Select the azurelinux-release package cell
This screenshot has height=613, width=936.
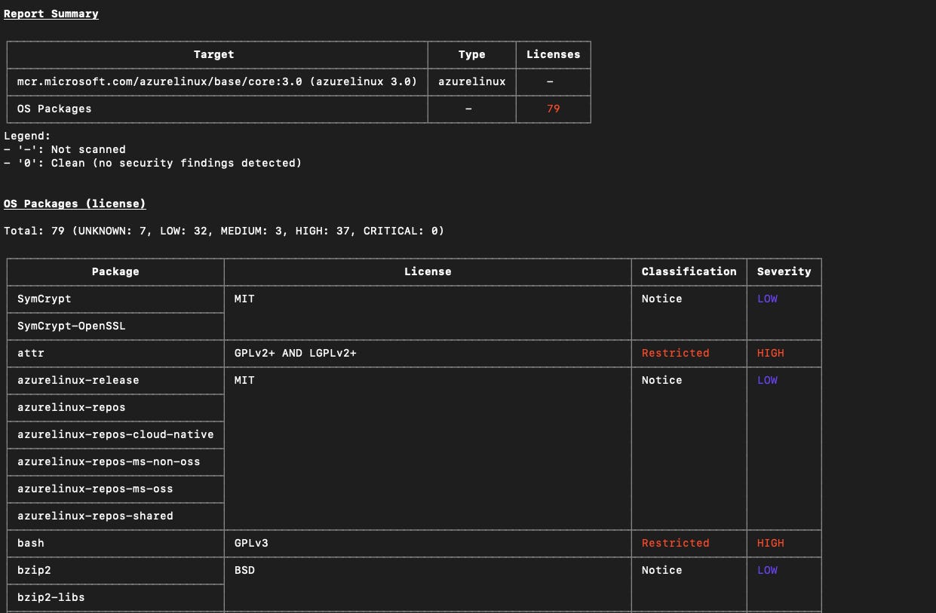[x=115, y=380]
